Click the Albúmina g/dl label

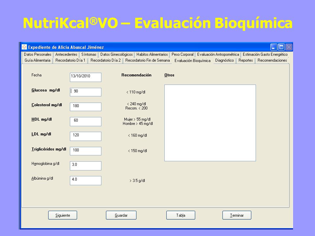pyautogui.click(x=42, y=178)
